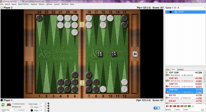Select fourth analysis level icon in bottom row
The width and height of the screenshot is (206, 112).
point(178,106)
